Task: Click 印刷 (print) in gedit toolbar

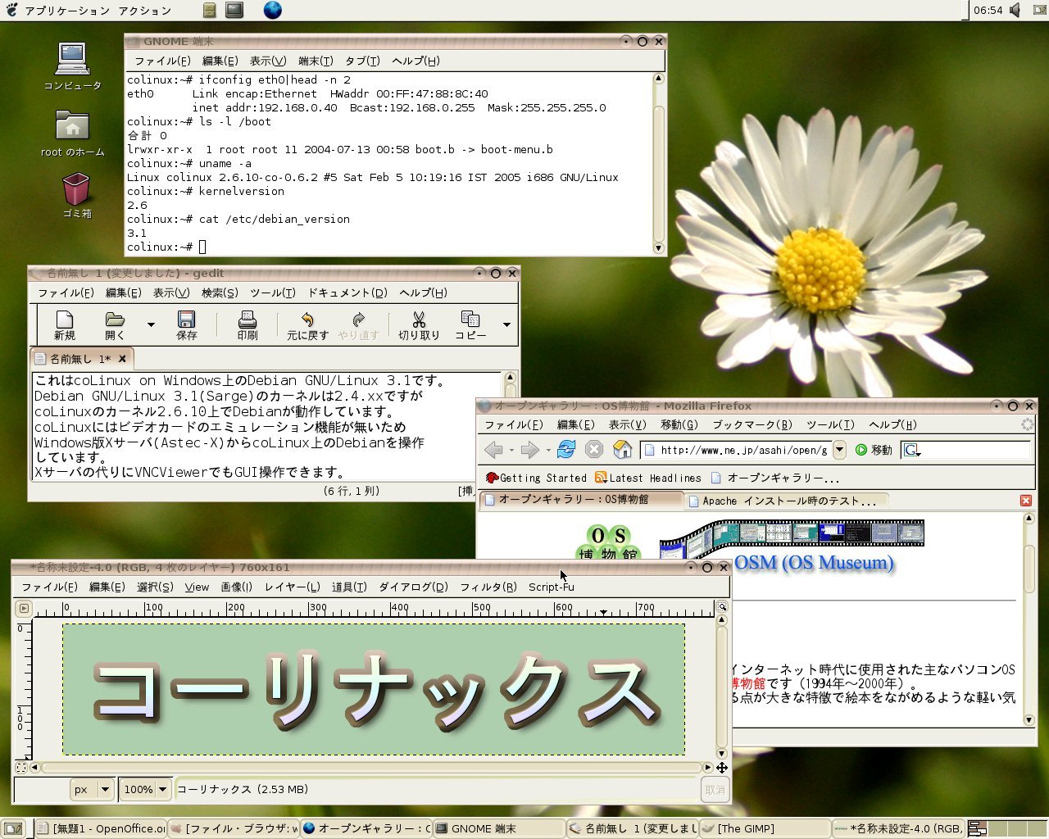Action: pos(247,325)
